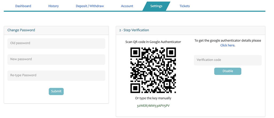
Task: Click the active Settings tab
Action: (156, 6)
